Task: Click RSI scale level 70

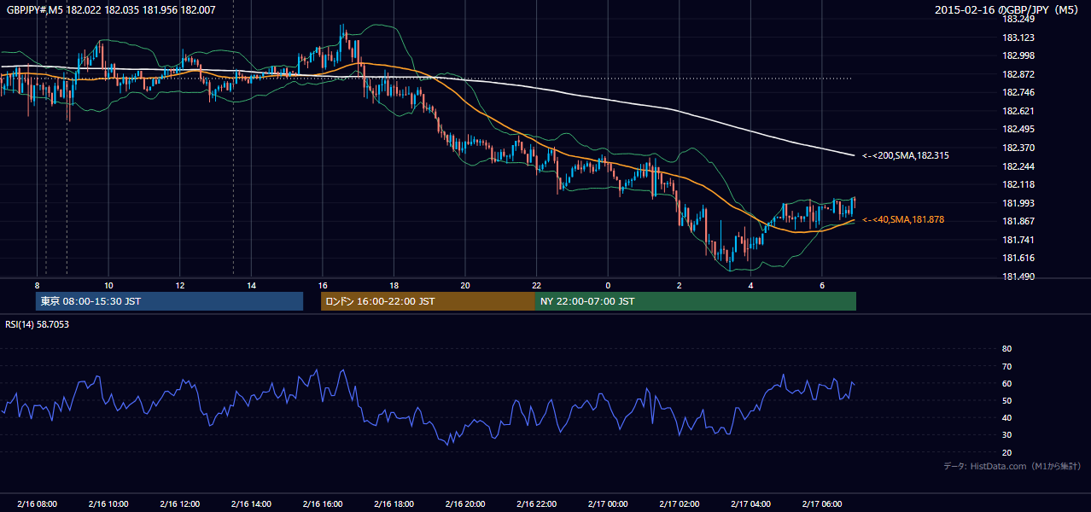Action: click(1006, 366)
